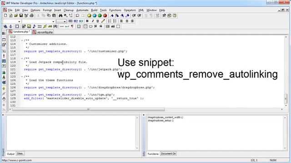Click the blue ball toolbar icon
The height and width of the screenshot is (163, 291).
coord(95,15)
